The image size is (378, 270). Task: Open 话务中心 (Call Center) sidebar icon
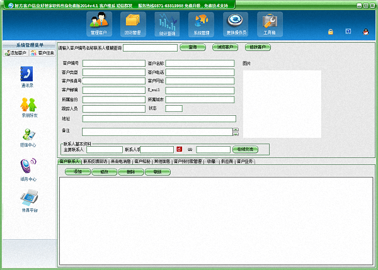28,170
